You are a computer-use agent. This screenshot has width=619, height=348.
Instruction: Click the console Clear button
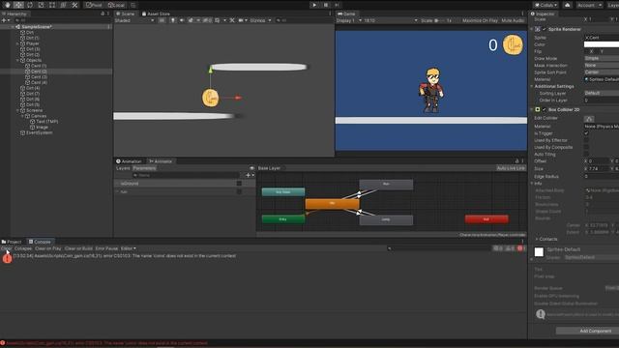tap(7, 248)
